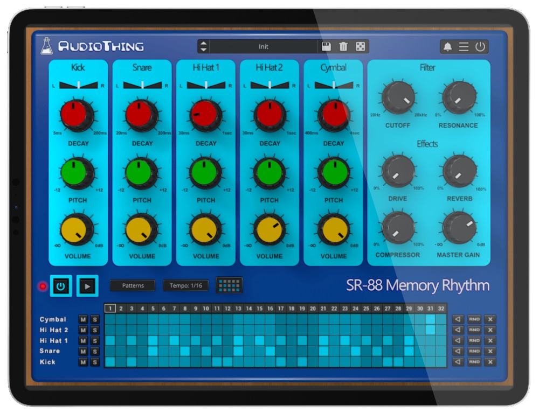
Task: Randomize preset with the dice icon
Action: pos(360,47)
